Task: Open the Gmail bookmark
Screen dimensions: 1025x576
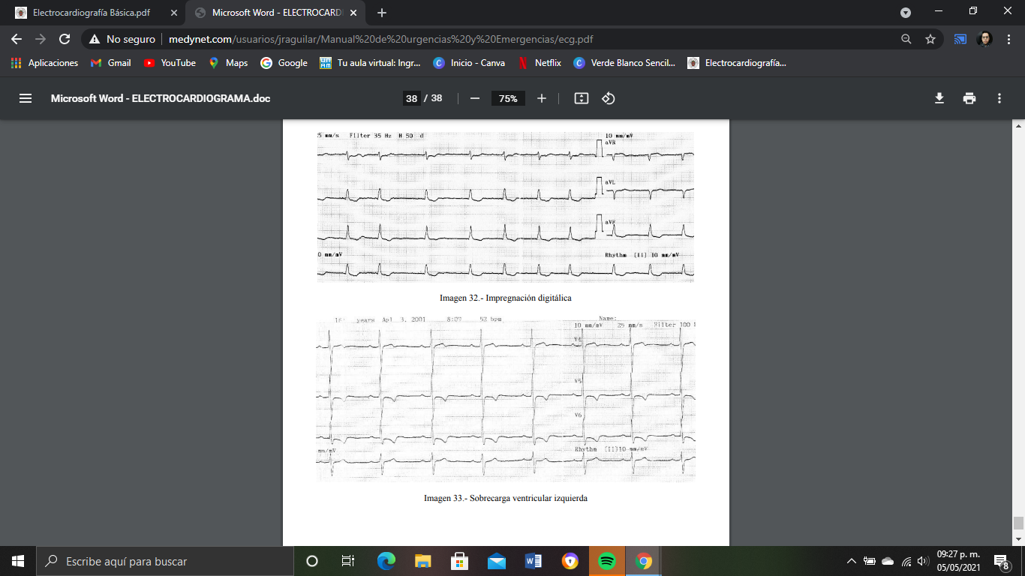Action: pos(110,63)
